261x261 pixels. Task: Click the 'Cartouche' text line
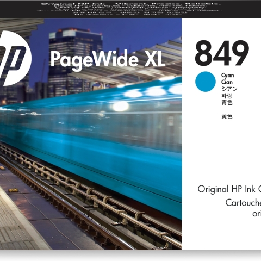tap(243, 203)
